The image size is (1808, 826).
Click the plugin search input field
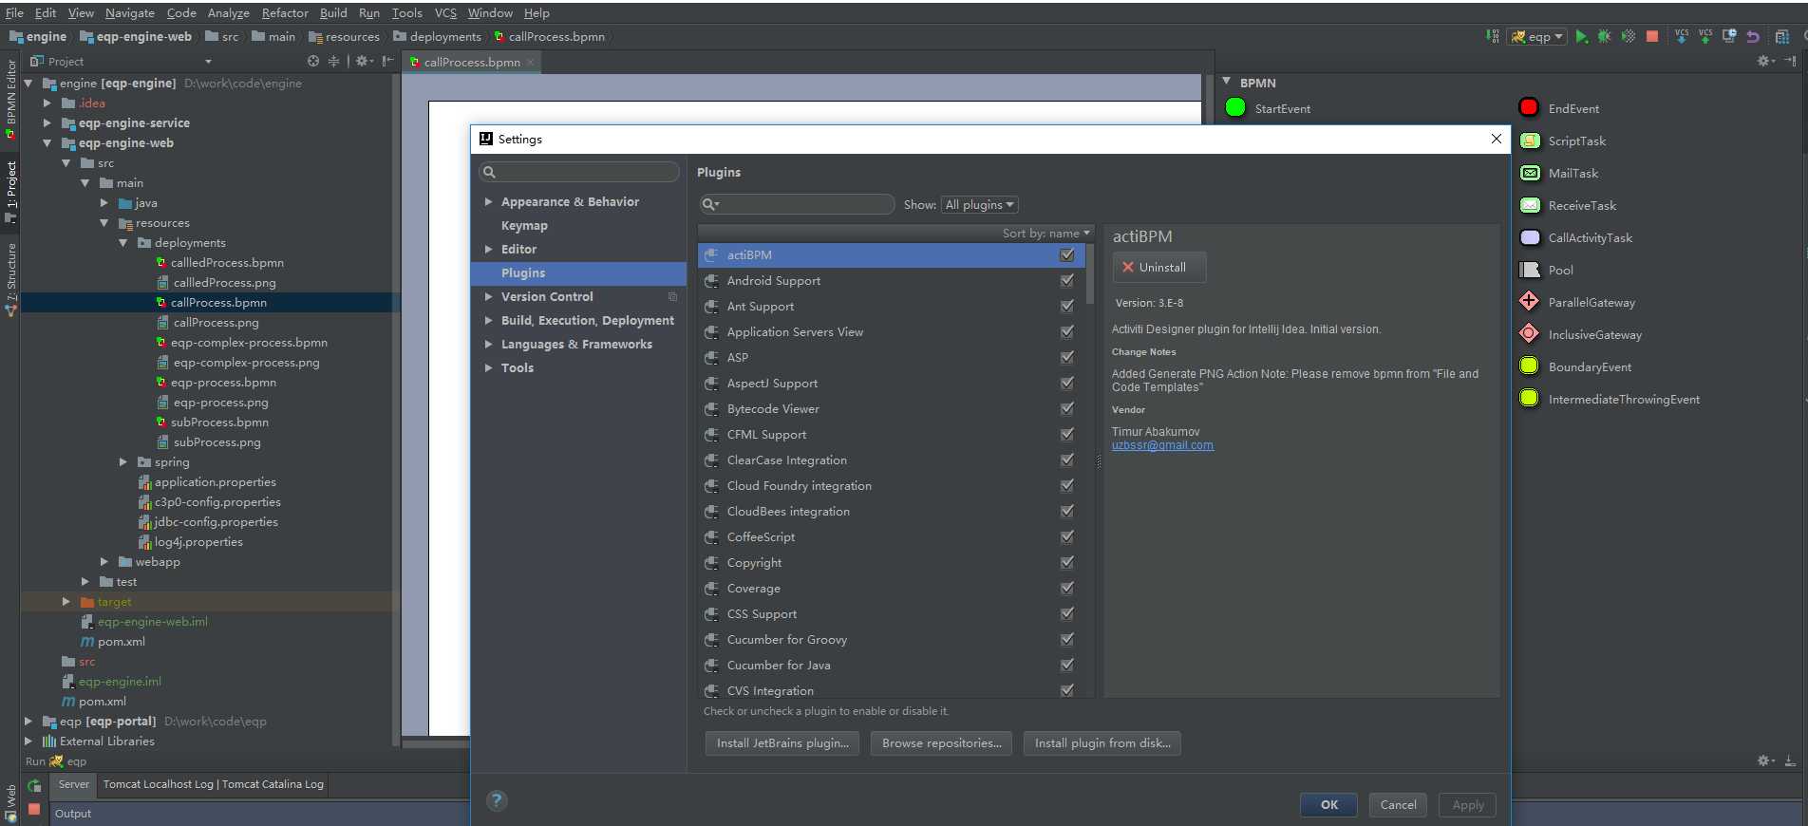797,204
